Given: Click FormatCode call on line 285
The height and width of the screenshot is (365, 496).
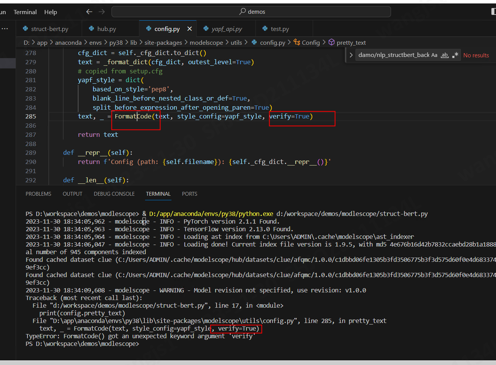Looking at the screenshot, I should click(133, 117).
